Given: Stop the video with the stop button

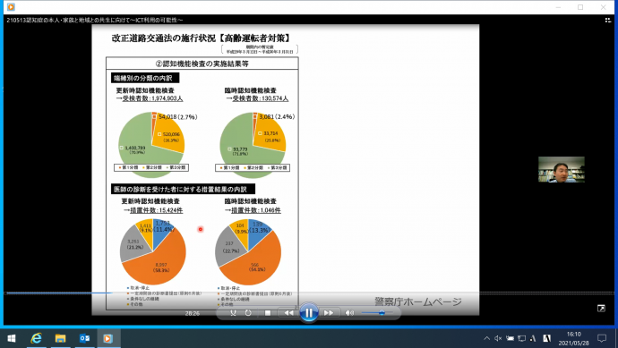Looking at the screenshot, I should tap(268, 313).
